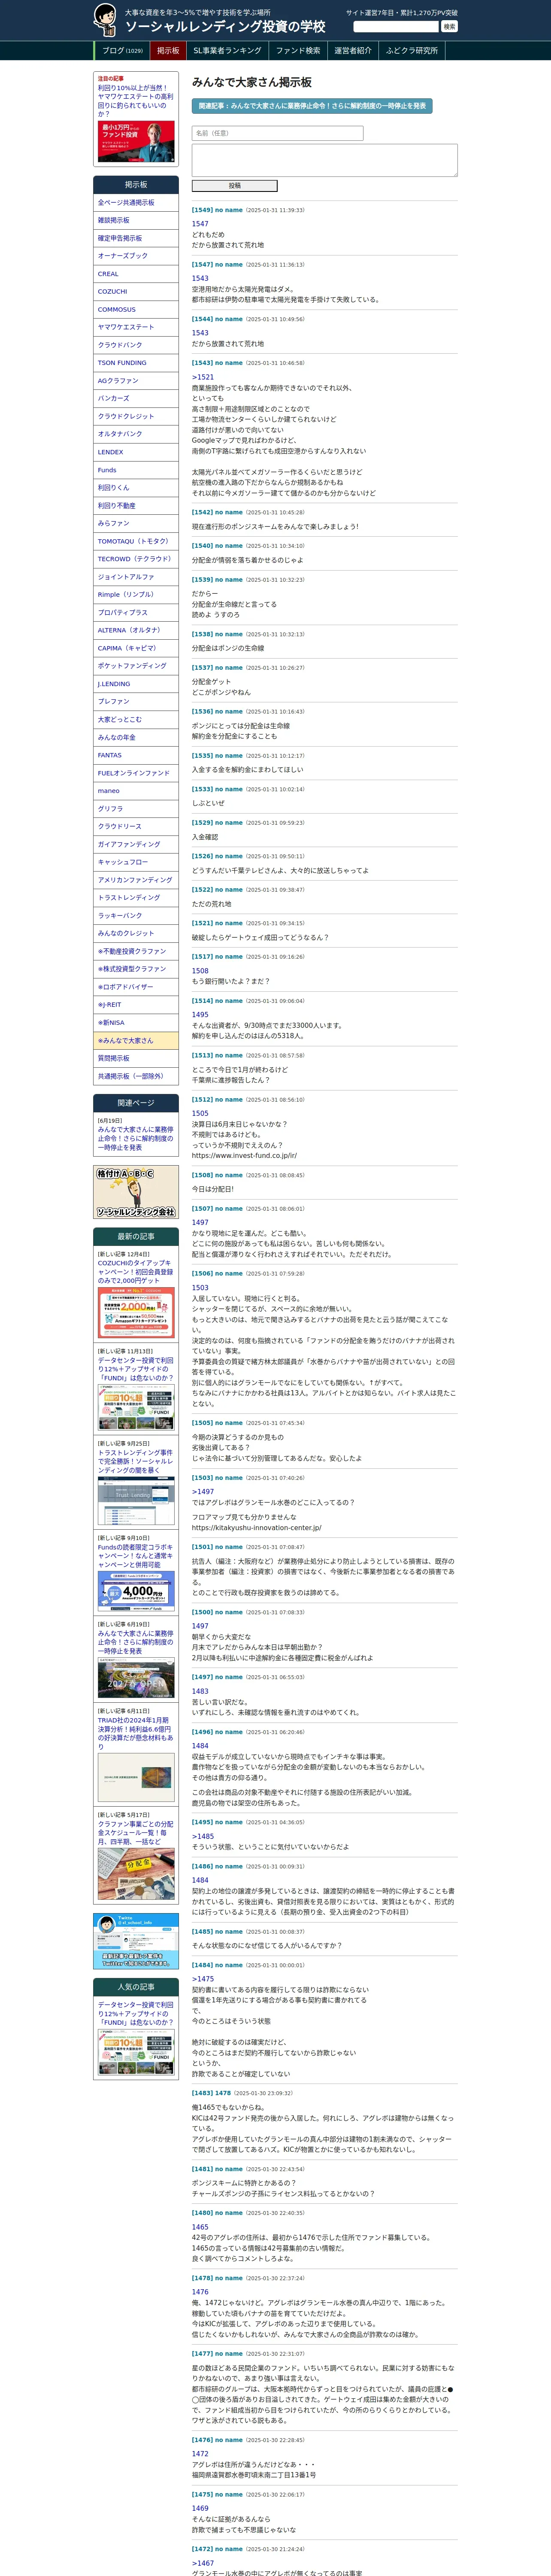The image size is (551, 2576).
Task: Open the ファンド検索 menu tab
Action: pyautogui.click(x=298, y=51)
